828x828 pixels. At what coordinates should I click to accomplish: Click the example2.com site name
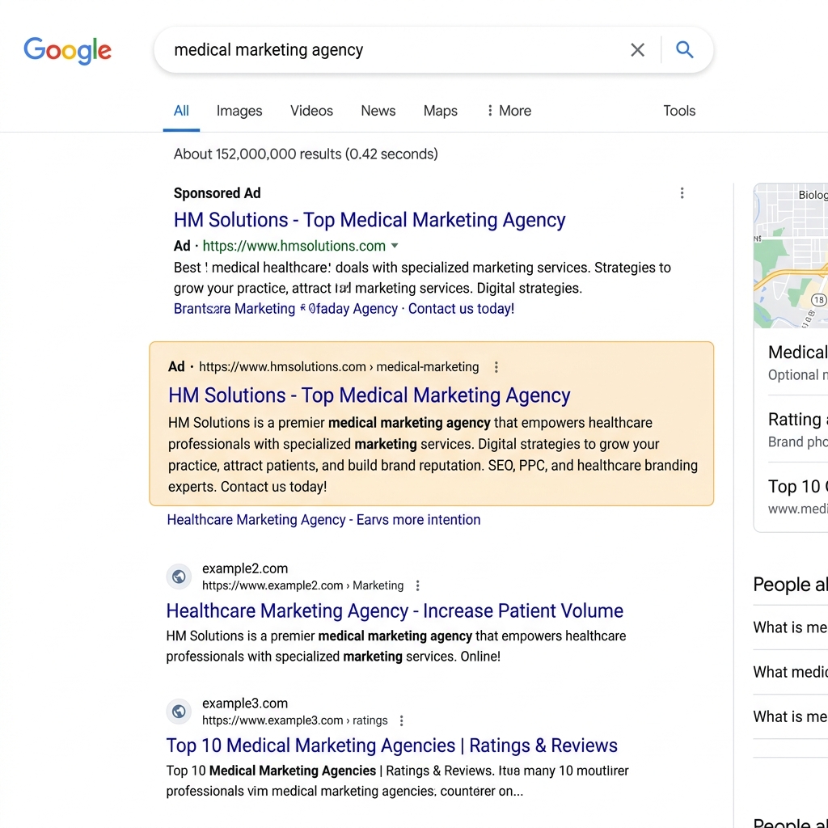point(245,568)
